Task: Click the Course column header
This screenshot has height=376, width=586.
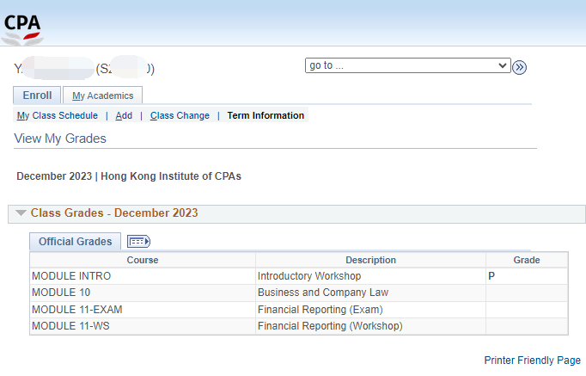Action: (143, 260)
